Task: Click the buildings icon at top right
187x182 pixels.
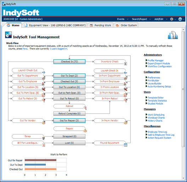Action: (x=173, y=35)
